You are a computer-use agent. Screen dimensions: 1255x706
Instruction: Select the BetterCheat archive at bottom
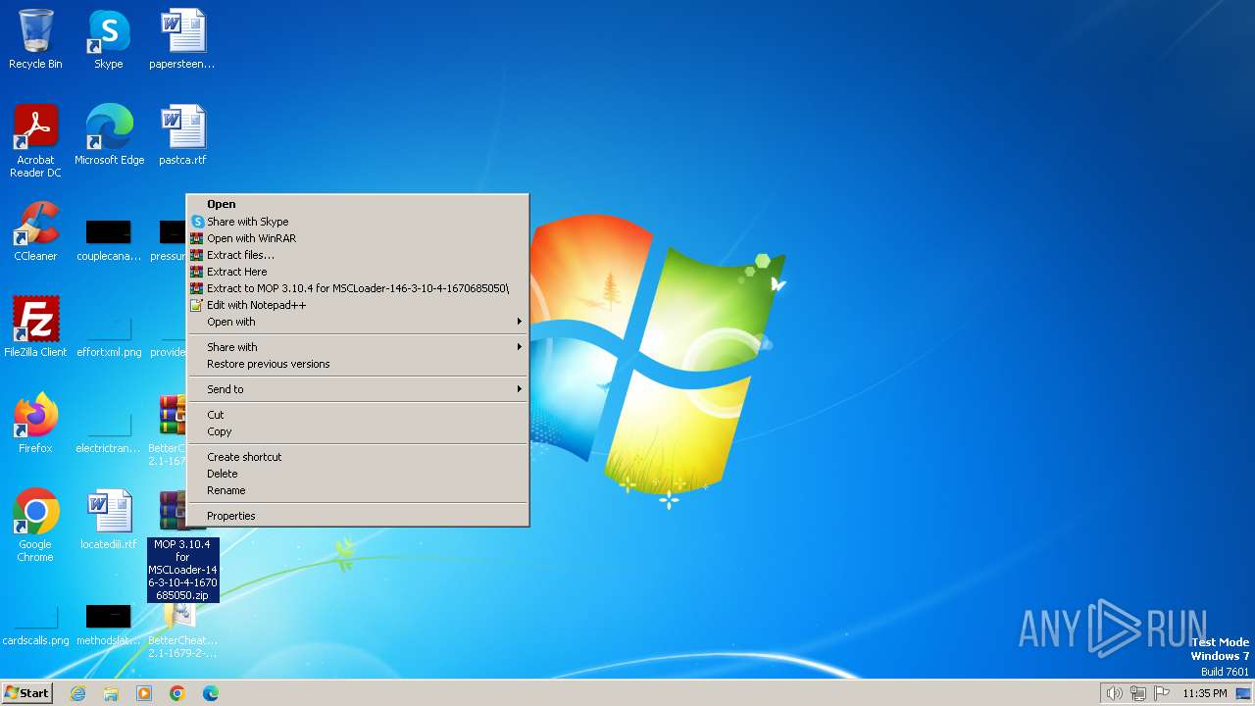(x=182, y=630)
